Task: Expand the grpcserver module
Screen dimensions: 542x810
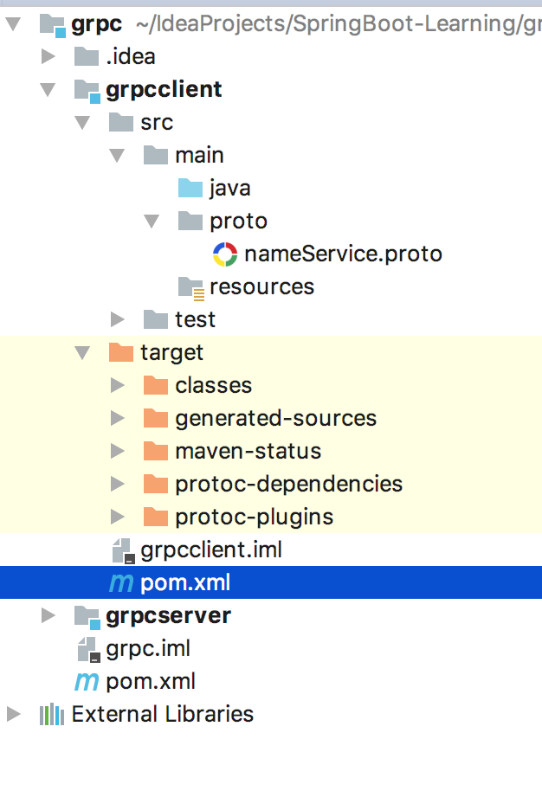Action: click(48, 616)
